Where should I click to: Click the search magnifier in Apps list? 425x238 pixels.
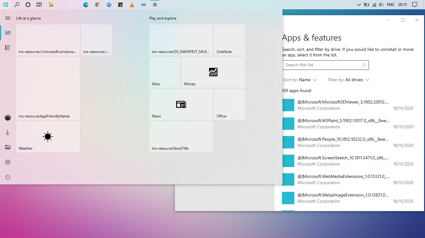tap(364, 65)
